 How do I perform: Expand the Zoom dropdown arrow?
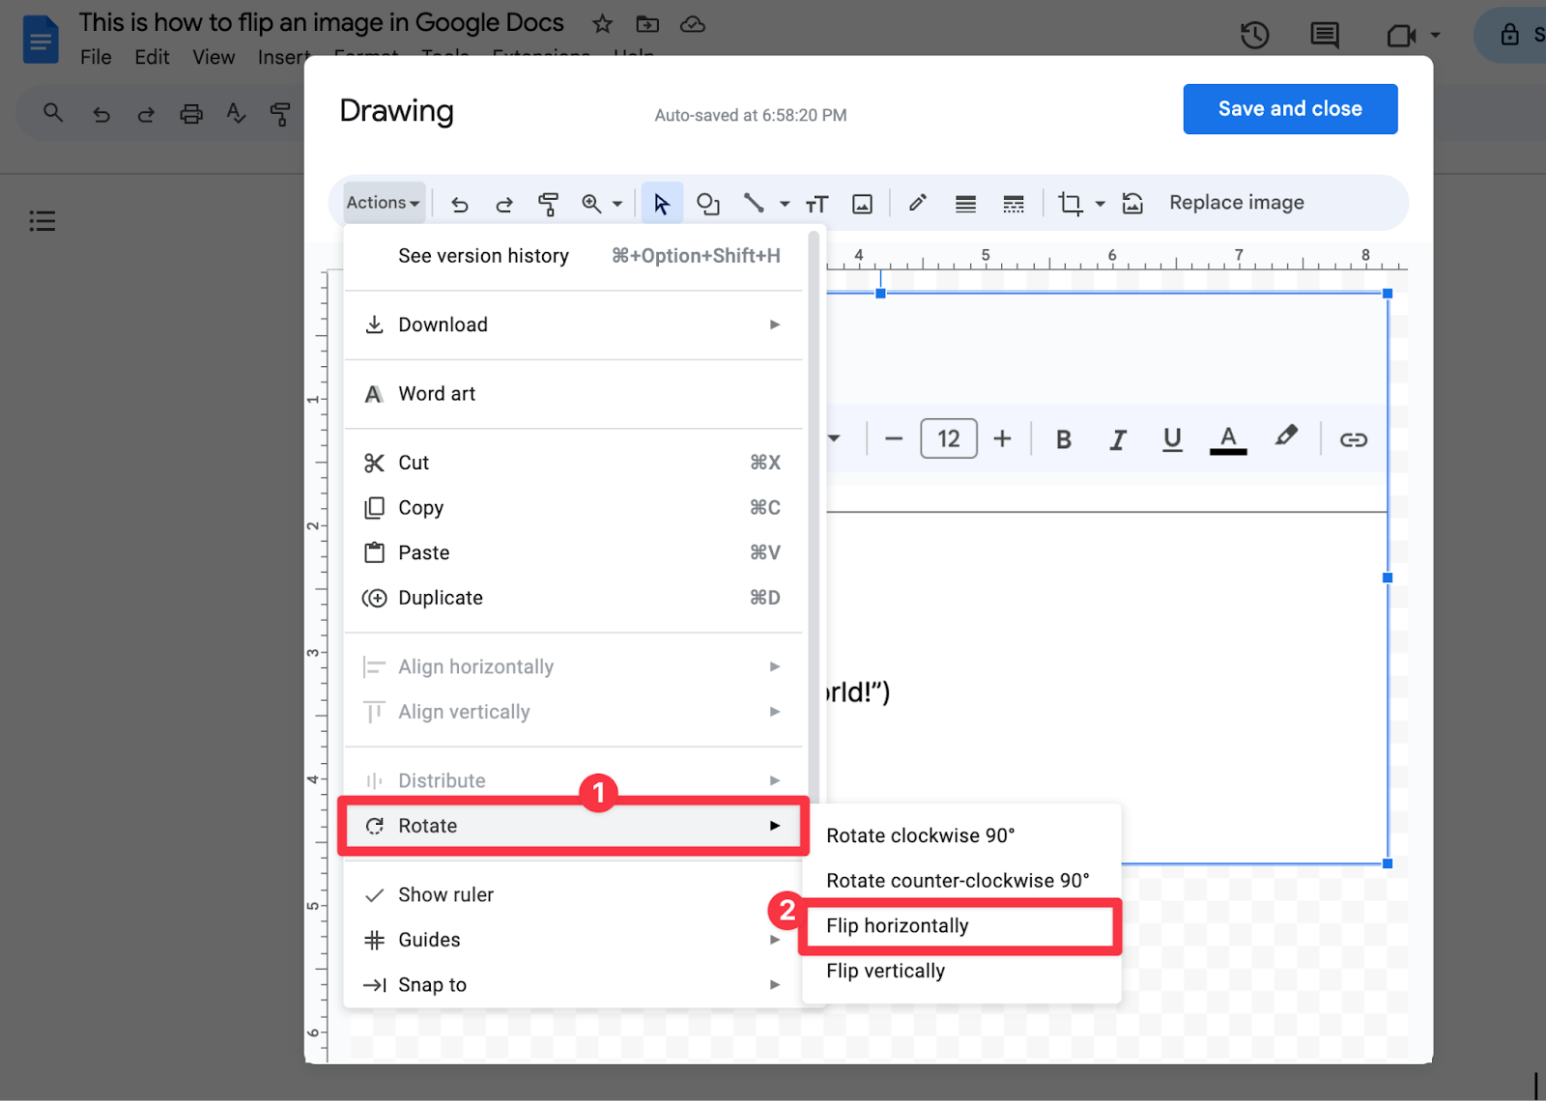click(x=617, y=204)
